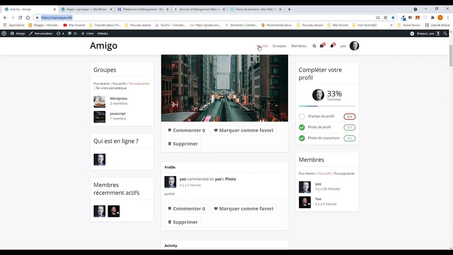Screen dimensions: 453x255
Task: Click Marquer comme favori under the city photo
Action: coord(243,130)
